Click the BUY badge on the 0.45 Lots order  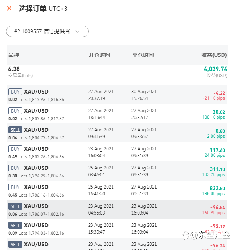(15, 187)
